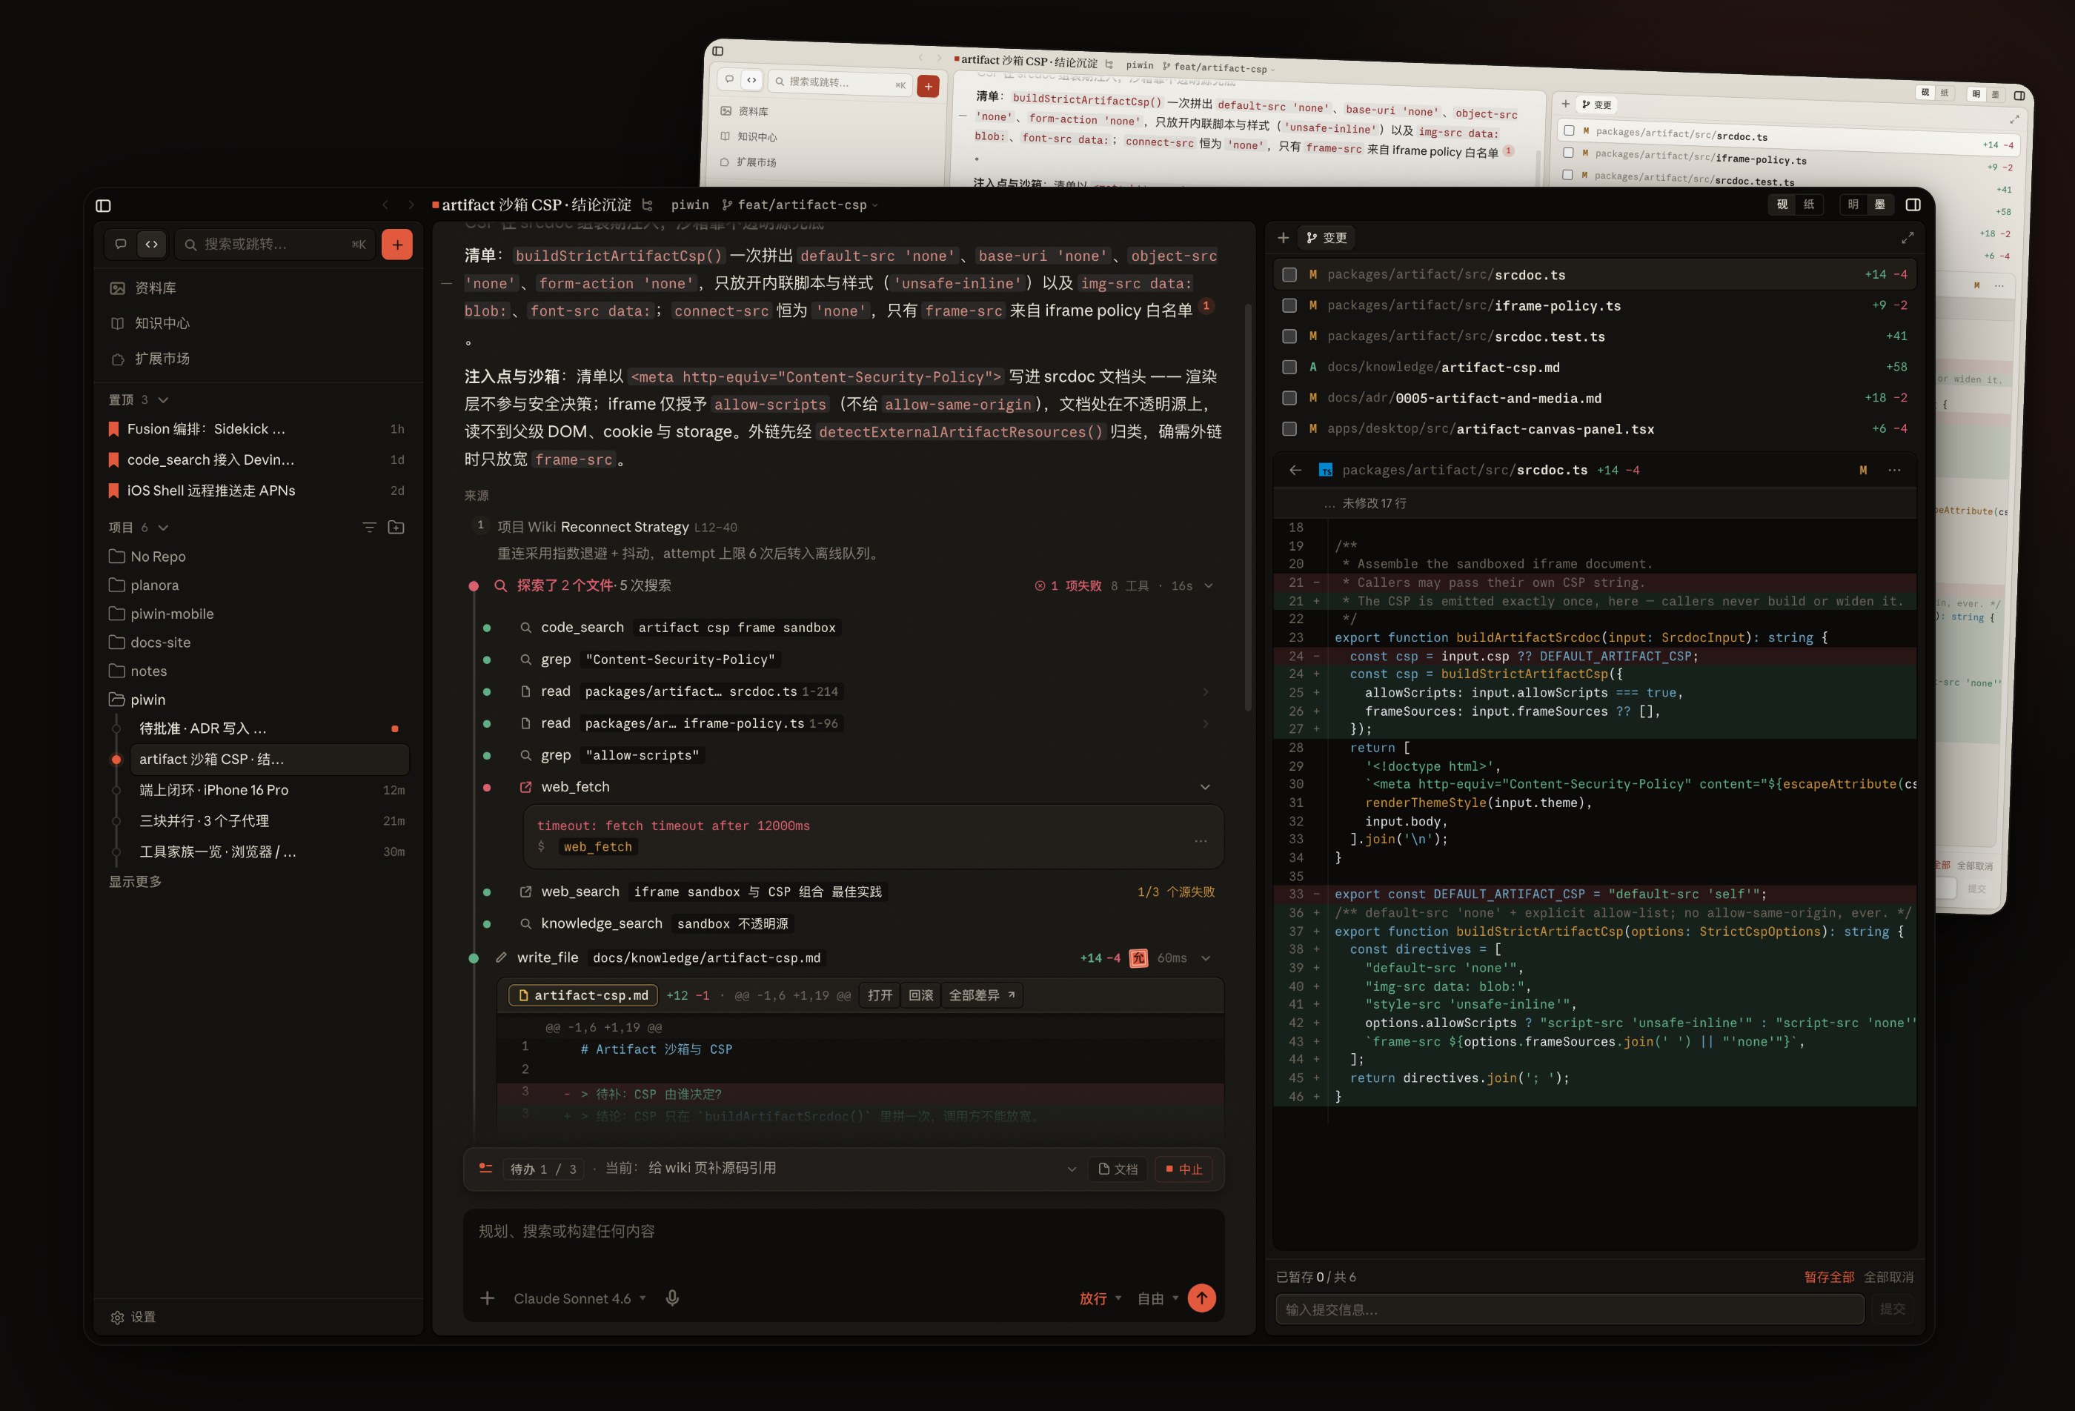Click the plus icon beside the 变更 tab

(x=1283, y=238)
